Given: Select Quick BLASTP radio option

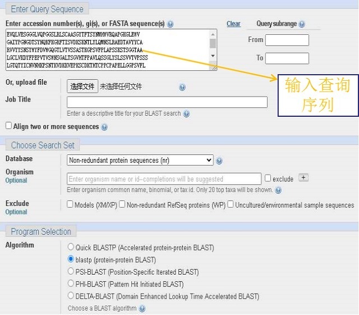Looking at the screenshot, I should 71,247.
